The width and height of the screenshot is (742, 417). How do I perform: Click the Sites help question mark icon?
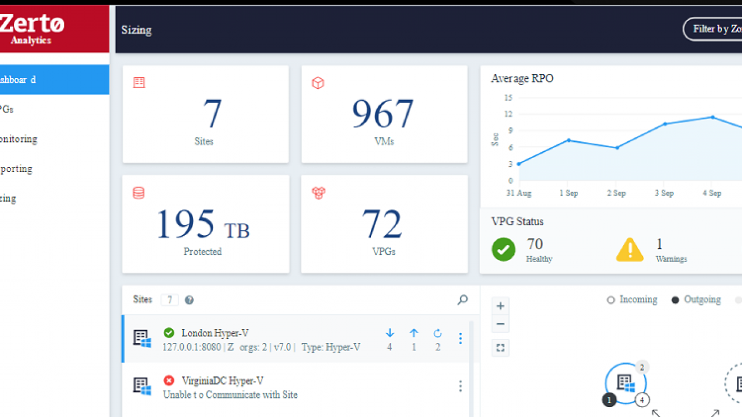click(x=189, y=300)
